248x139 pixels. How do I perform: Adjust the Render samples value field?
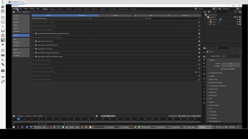(231, 63)
